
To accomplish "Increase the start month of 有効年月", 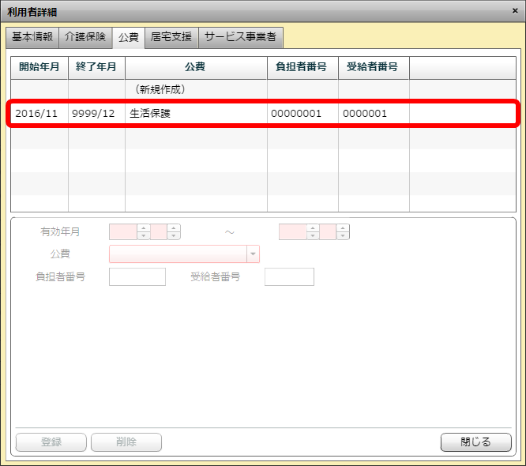I will tap(174, 228).
